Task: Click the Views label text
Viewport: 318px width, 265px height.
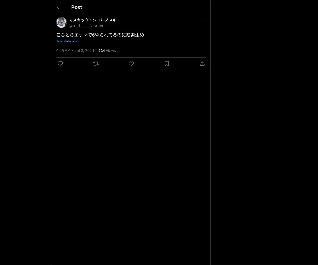Action: pos(111,50)
